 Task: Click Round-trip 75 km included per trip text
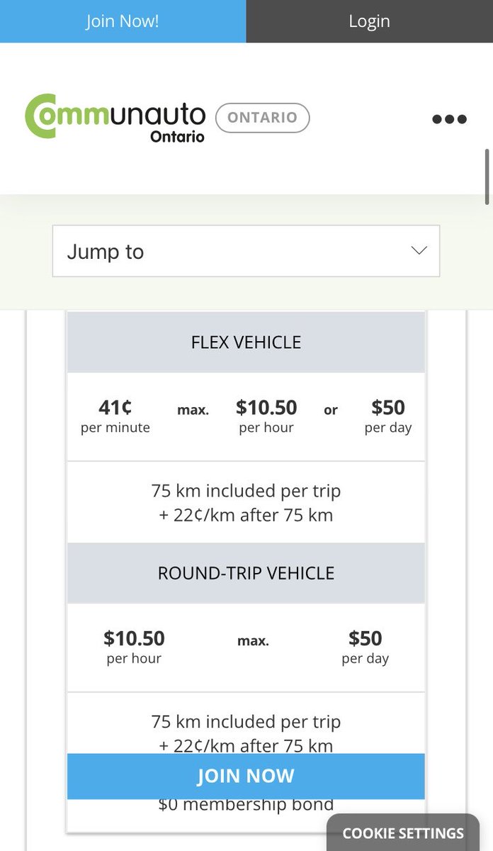coord(246,721)
